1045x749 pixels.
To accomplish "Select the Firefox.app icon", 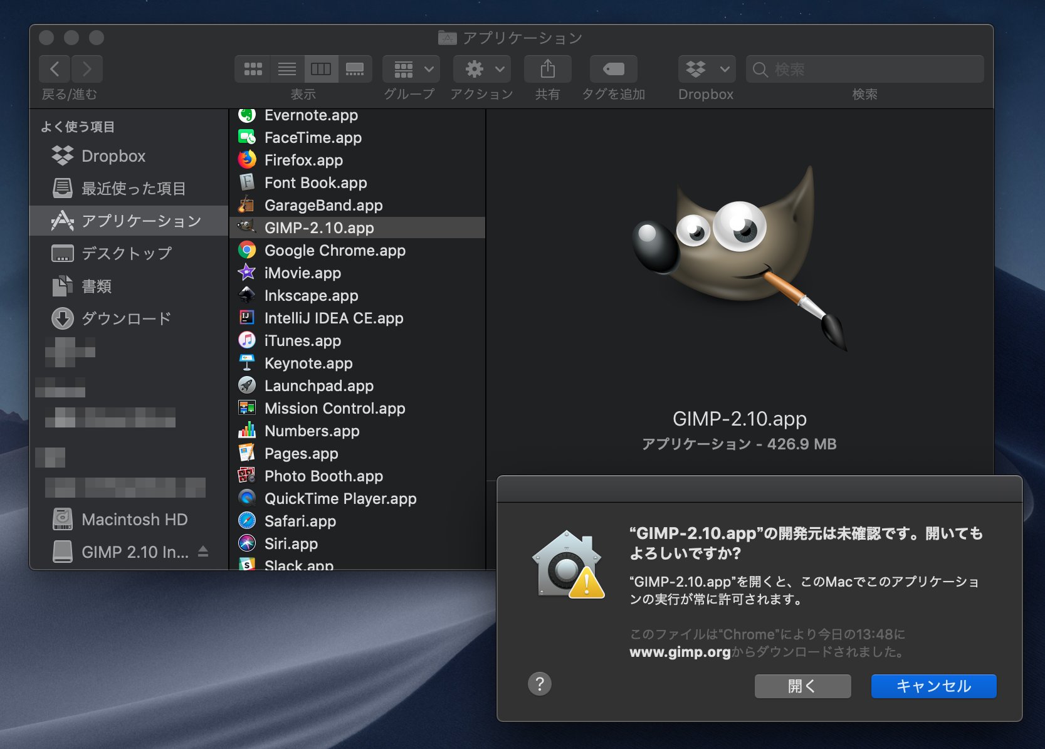I will (x=247, y=160).
